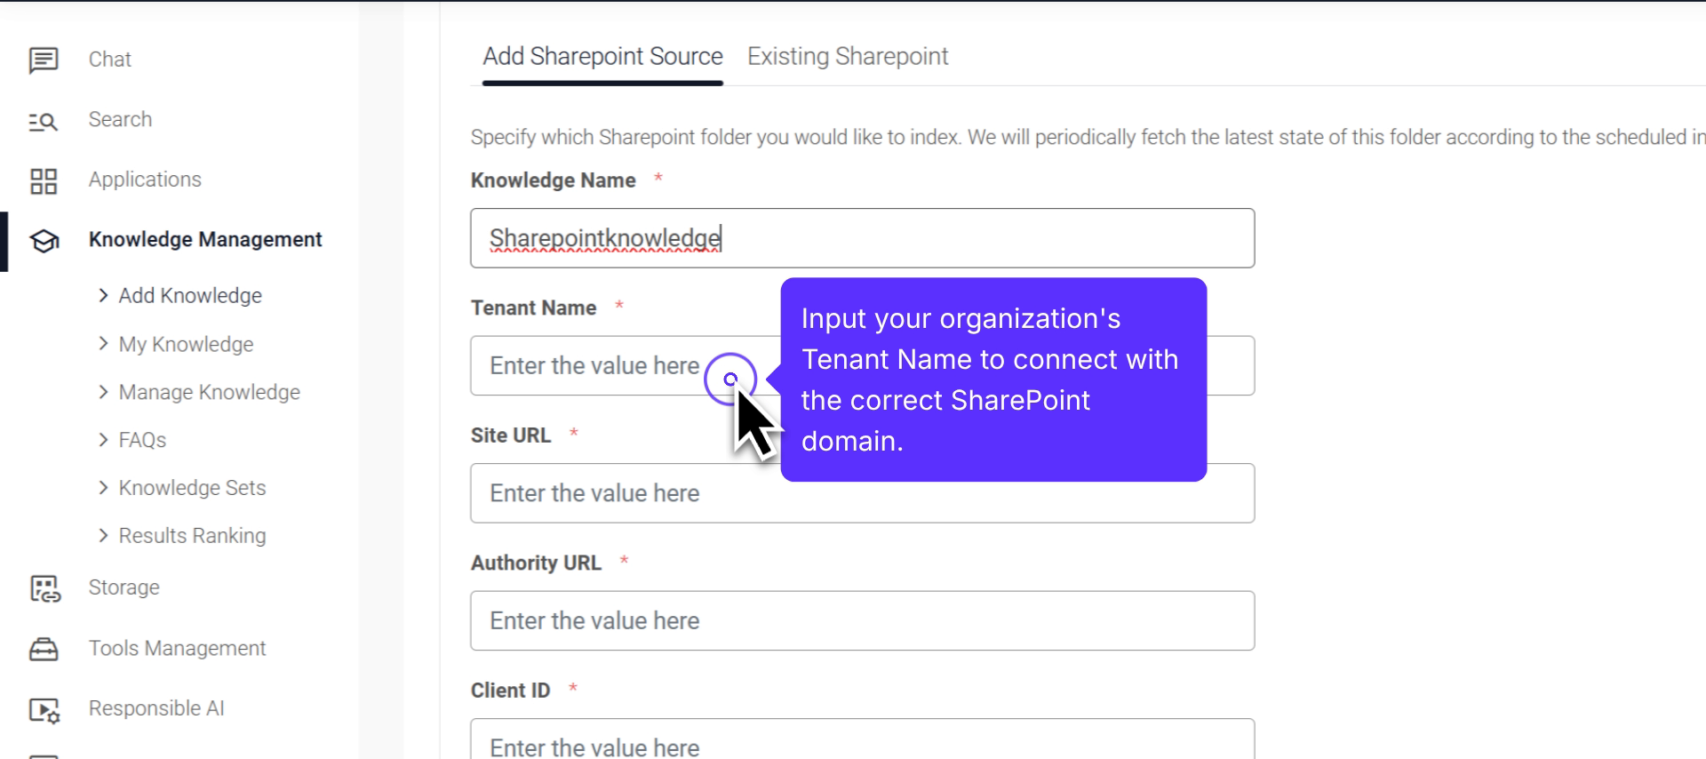The width and height of the screenshot is (1706, 759).
Task: Click the Knowledge Management graduation cap icon
Action: [44, 240]
